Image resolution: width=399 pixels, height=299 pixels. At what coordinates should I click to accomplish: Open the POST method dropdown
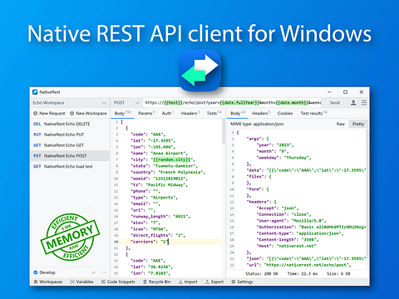(x=126, y=103)
